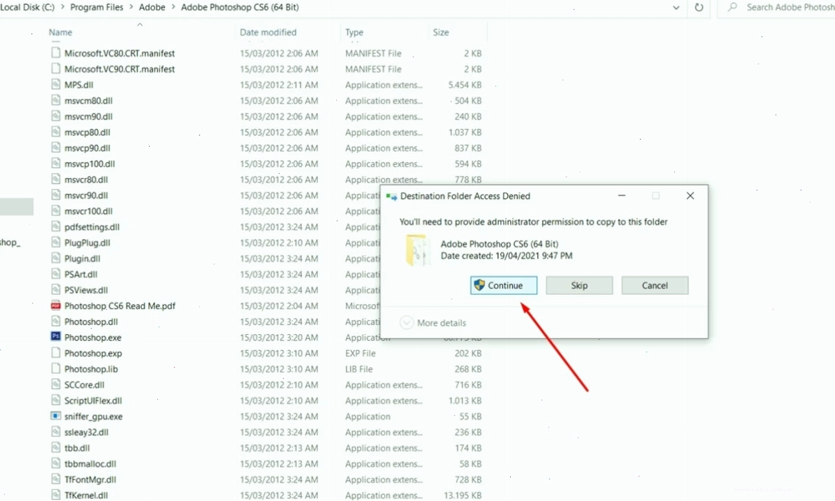Select Microsoft.VC90.CRT.manifest file name
Screen dimensions: 835x501
point(120,69)
